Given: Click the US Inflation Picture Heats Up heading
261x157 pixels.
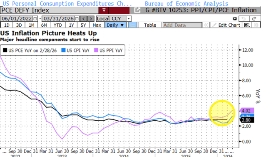Looking at the screenshot, I should pos(48,33).
